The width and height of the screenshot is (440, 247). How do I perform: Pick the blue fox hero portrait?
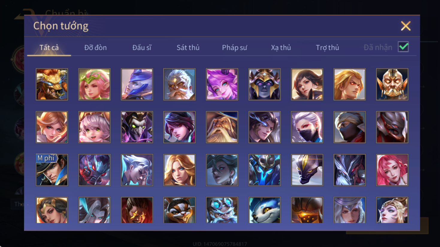click(x=264, y=210)
